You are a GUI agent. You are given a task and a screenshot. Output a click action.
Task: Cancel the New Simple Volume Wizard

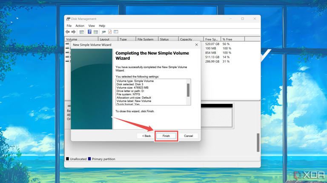[188, 136]
